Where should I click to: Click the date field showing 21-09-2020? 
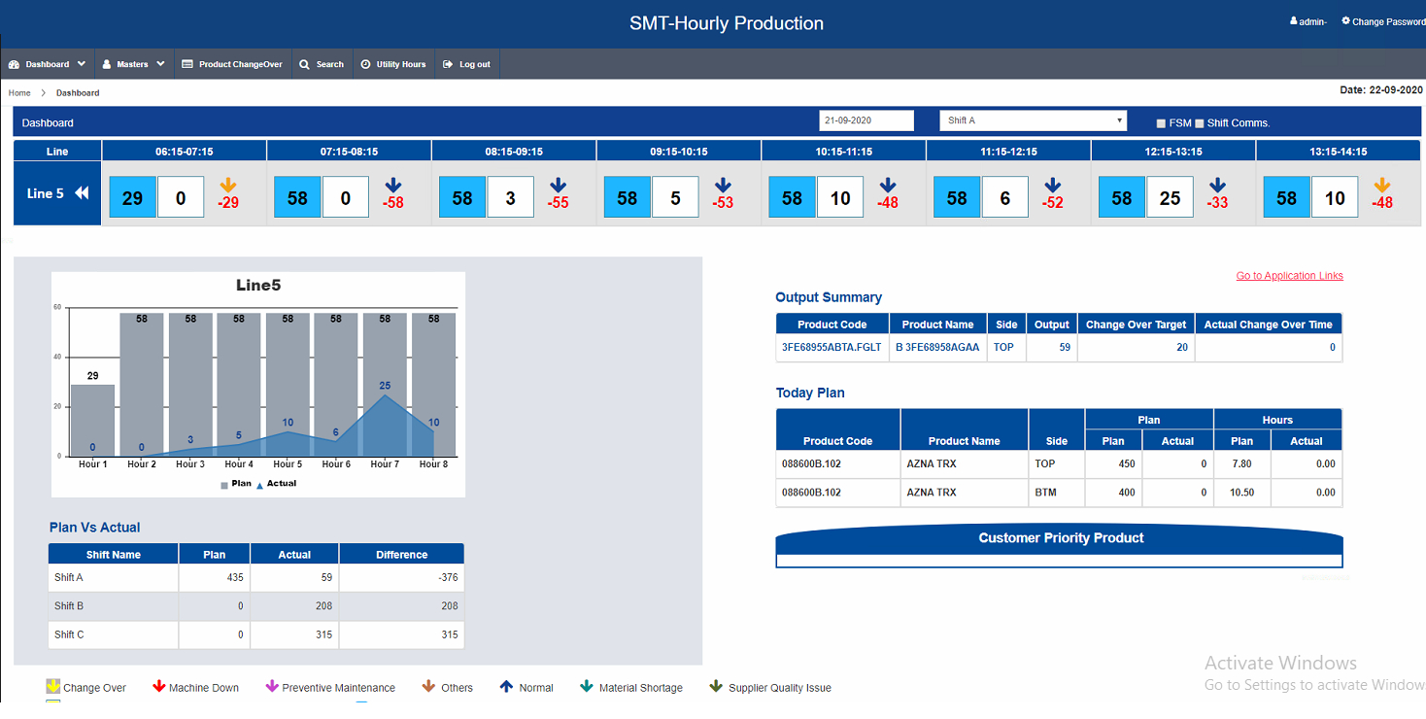coord(866,120)
